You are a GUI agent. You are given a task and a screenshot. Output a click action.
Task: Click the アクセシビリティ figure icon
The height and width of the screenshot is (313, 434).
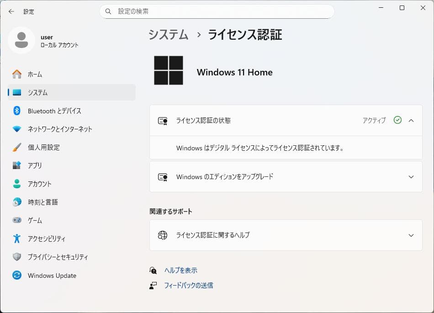tap(17, 238)
